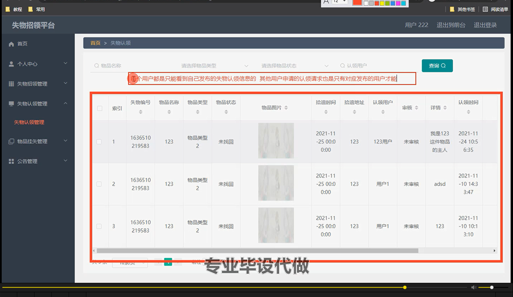
Task: Pick the green color swatch
Action: (x=387, y=3)
